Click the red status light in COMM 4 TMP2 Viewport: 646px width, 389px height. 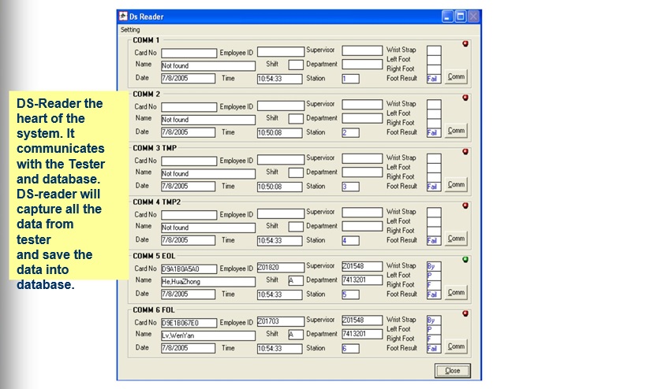coord(465,206)
